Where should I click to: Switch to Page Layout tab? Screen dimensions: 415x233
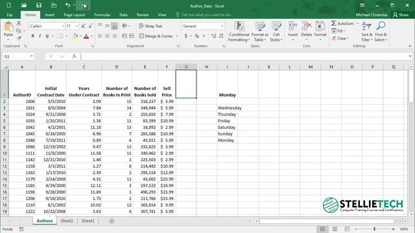pos(75,15)
